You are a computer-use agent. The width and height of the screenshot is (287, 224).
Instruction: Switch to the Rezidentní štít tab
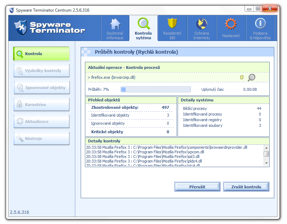[x=172, y=28]
